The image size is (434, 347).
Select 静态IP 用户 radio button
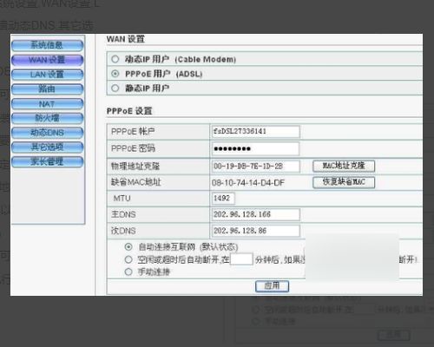pos(115,88)
